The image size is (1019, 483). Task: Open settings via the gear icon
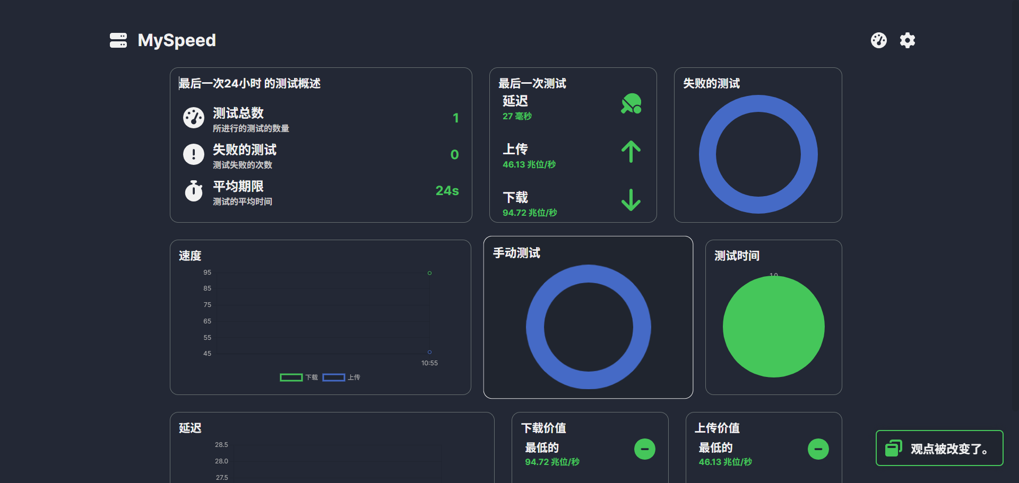[x=908, y=40]
